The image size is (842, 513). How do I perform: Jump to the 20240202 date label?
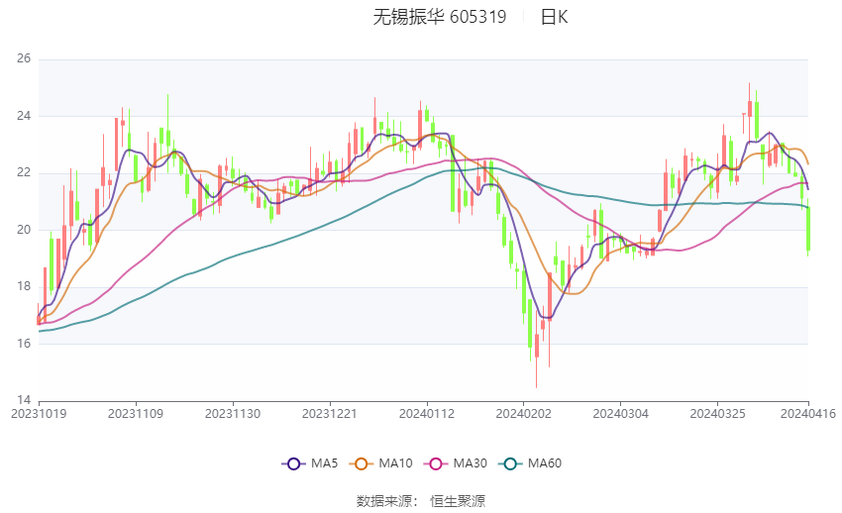(x=523, y=413)
